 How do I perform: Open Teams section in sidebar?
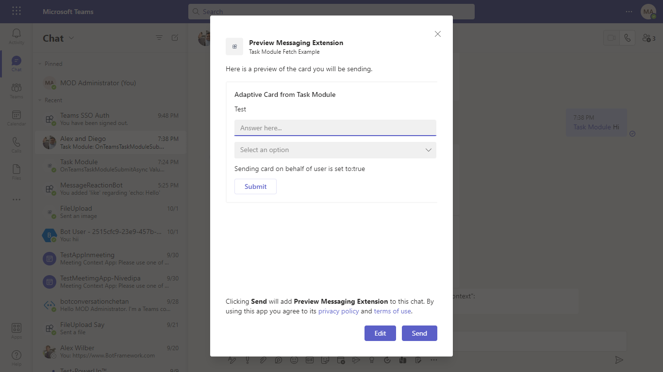click(17, 91)
